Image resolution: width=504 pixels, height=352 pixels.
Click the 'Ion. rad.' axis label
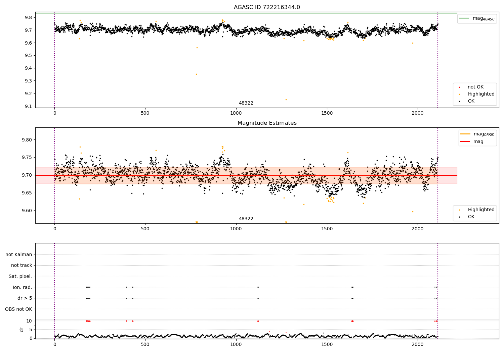[x=23, y=287]
